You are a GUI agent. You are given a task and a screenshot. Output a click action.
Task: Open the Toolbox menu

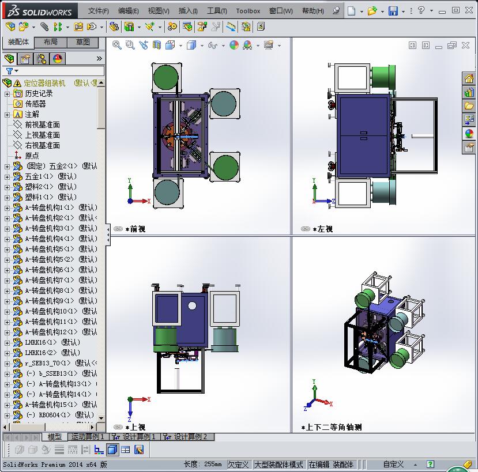tap(248, 11)
